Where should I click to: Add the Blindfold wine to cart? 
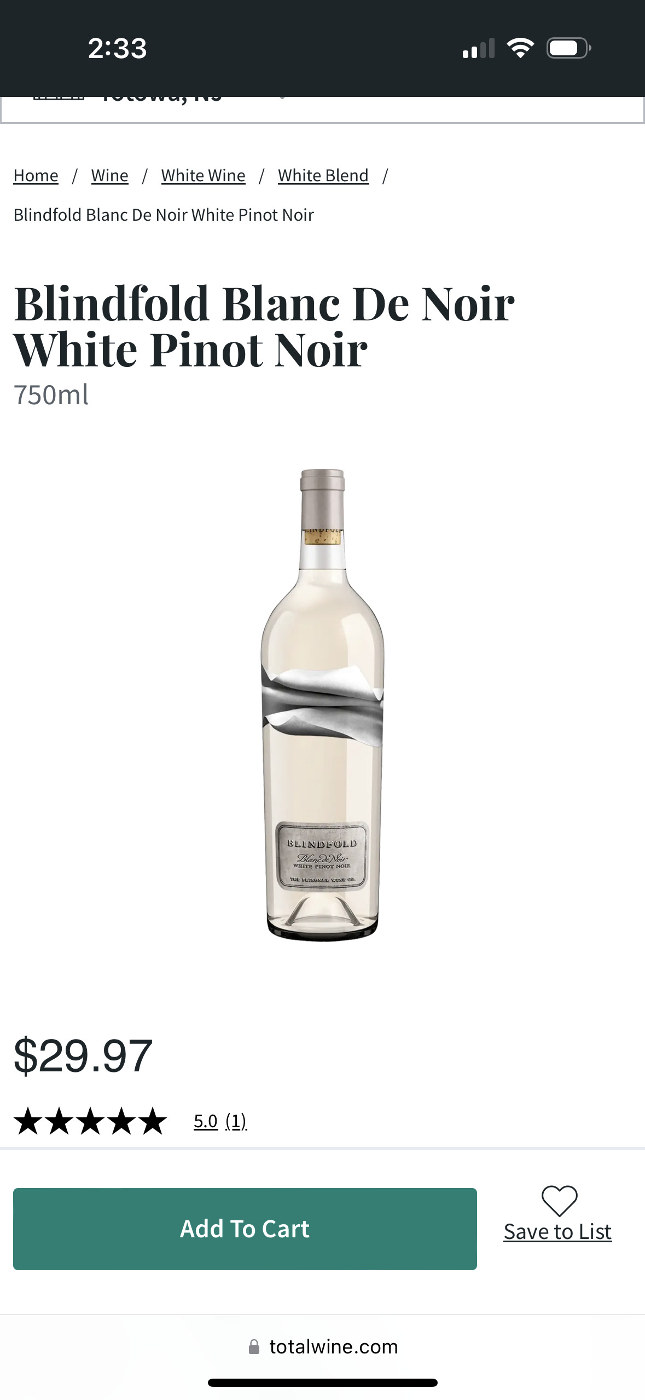point(245,1229)
